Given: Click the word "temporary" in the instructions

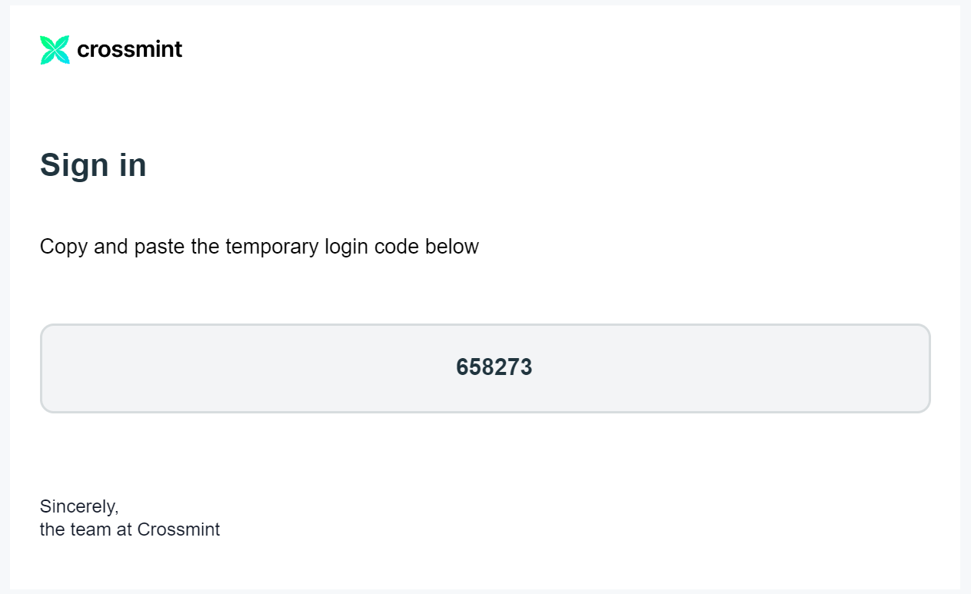Looking at the screenshot, I should tap(270, 247).
